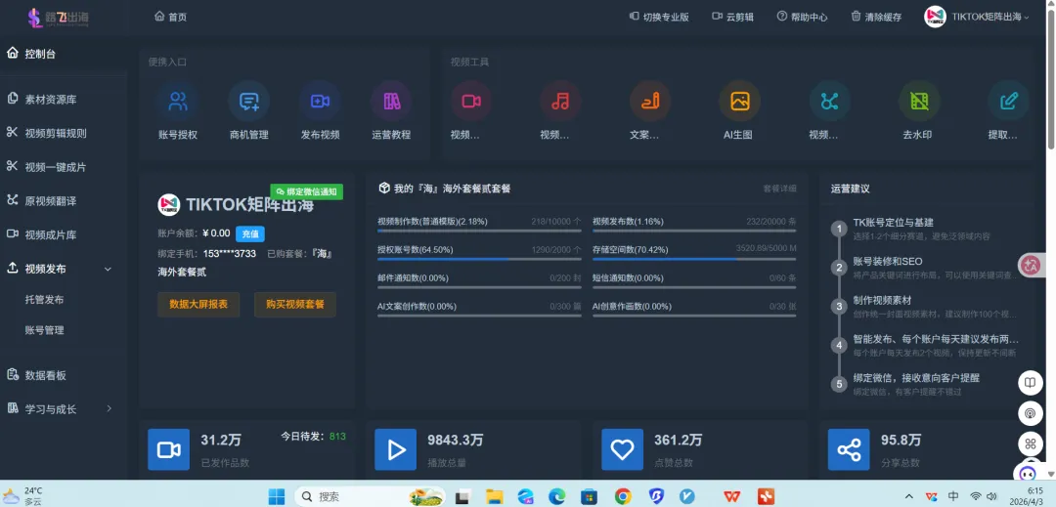The width and height of the screenshot is (1056, 507).
Task: Open the taskbar weather widget
Action: (23, 496)
